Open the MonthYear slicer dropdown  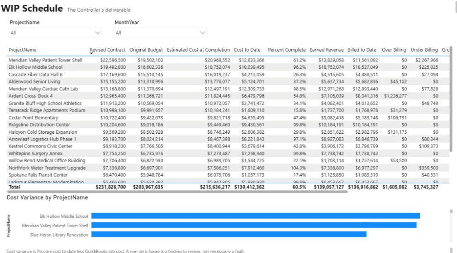[160, 33]
